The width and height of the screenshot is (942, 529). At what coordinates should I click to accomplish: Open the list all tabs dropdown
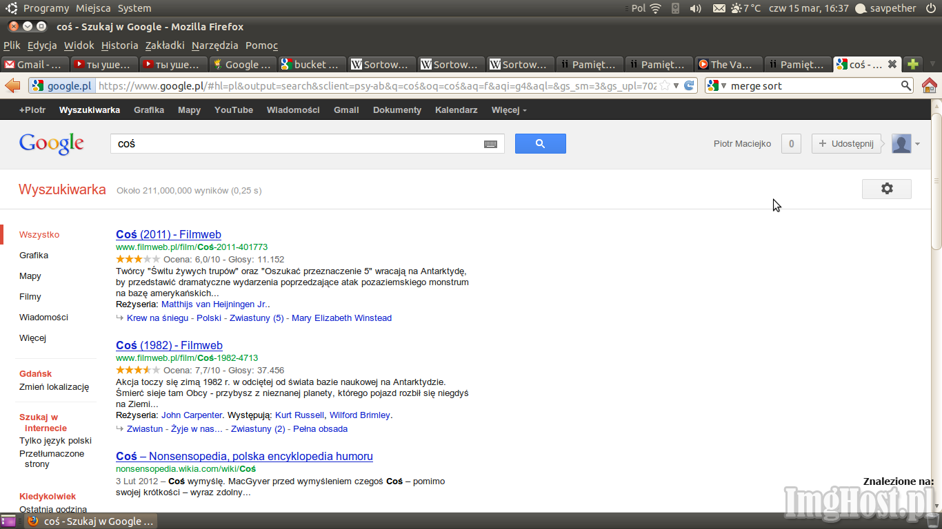(x=933, y=64)
